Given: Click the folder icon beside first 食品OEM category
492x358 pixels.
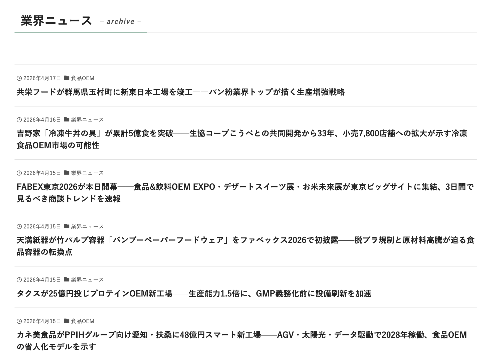Looking at the screenshot, I should (67, 78).
